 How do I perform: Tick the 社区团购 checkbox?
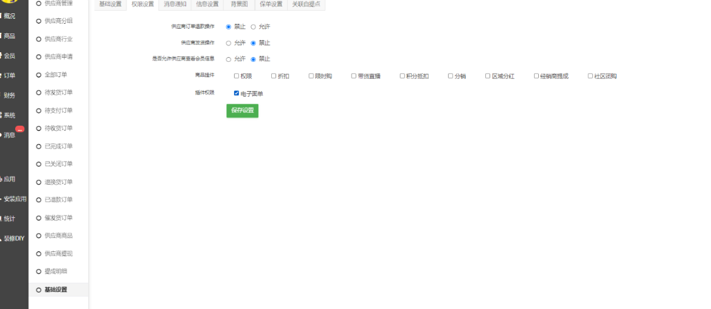[591, 76]
